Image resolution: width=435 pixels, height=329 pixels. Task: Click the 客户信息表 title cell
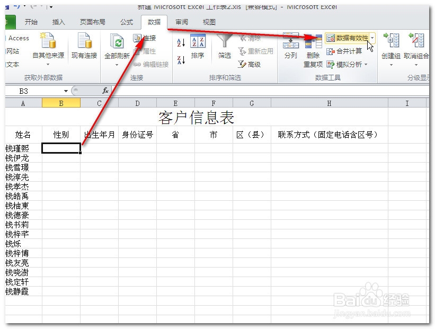(197, 117)
